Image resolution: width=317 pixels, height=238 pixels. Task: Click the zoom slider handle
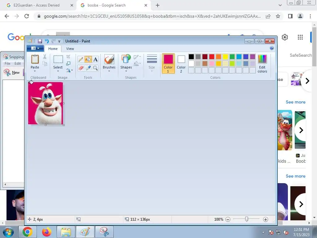(x=246, y=219)
